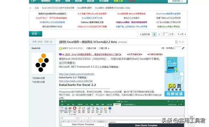Open the yellow 免费工具 navigation item
This screenshot has height=127, width=209.
118,1
